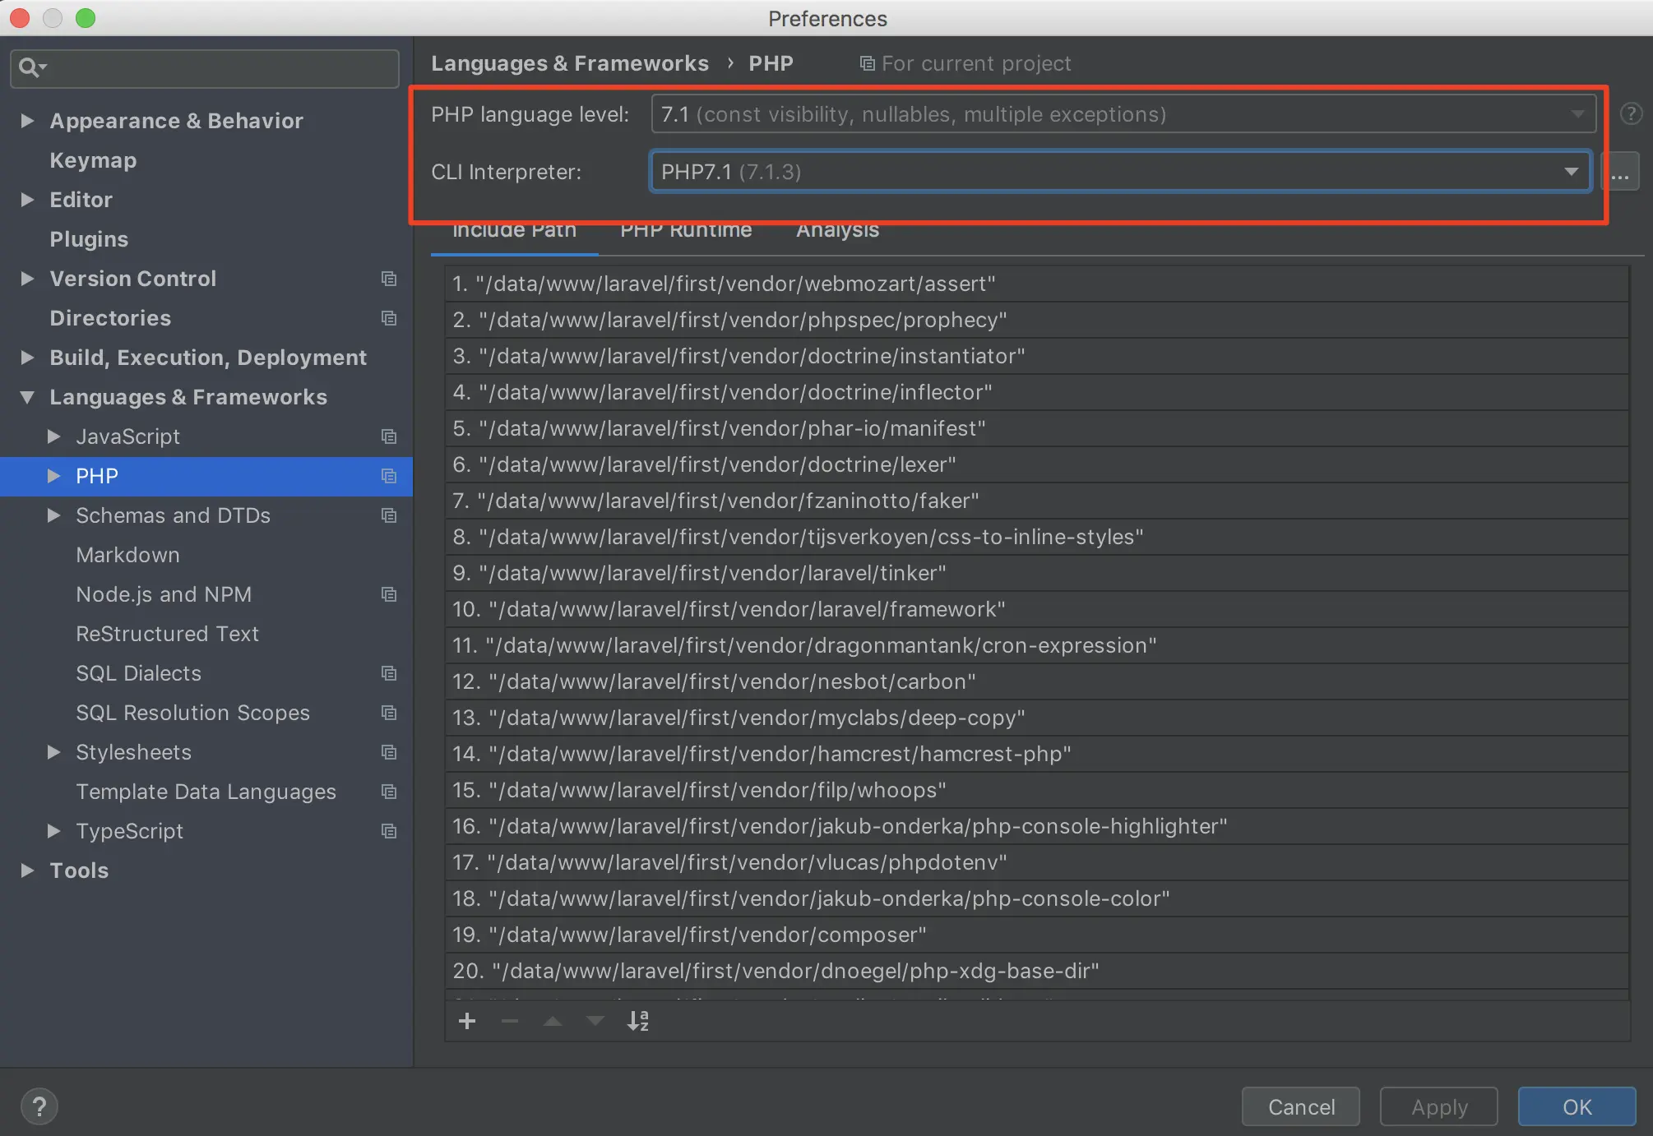Collapse the Languages & Frameworks section
1653x1136 pixels.
tap(27, 397)
